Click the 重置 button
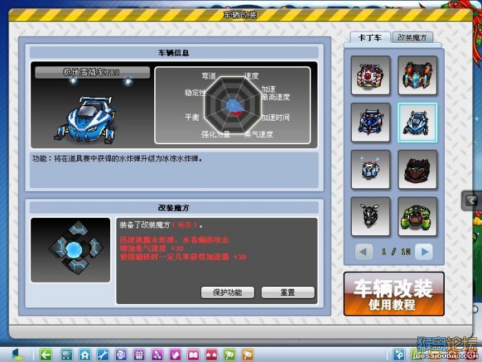The image size is (482, 362). (288, 292)
